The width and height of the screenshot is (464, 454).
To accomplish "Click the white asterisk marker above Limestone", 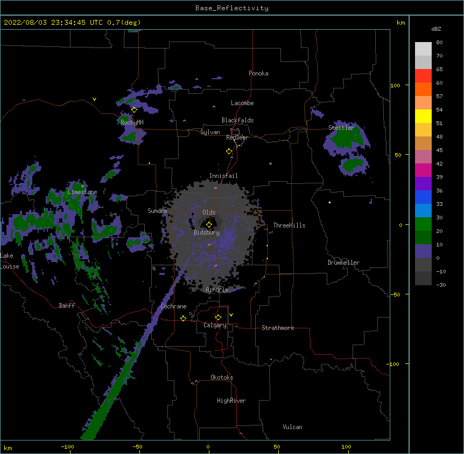I will (x=82, y=187).
